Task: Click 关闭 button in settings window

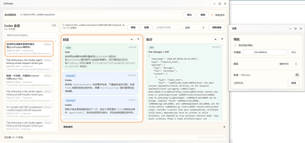Action: click(x=293, y=83)
